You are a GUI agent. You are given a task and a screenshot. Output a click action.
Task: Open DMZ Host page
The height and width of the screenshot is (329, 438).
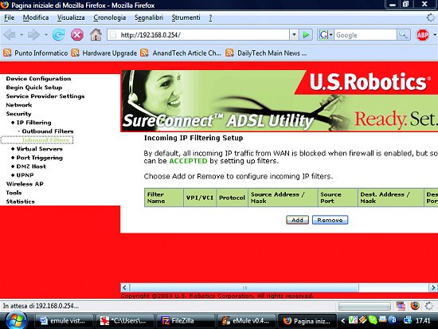click(x=31, y=166)
